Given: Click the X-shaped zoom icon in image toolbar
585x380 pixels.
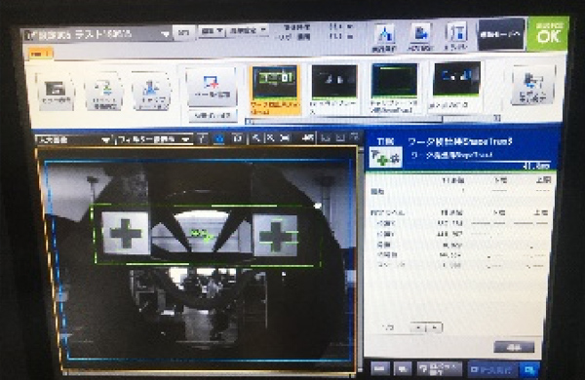Looking at the screenshot, I should click(x=270, y=138).
